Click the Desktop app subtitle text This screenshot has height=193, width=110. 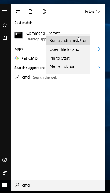click(36, 39)
